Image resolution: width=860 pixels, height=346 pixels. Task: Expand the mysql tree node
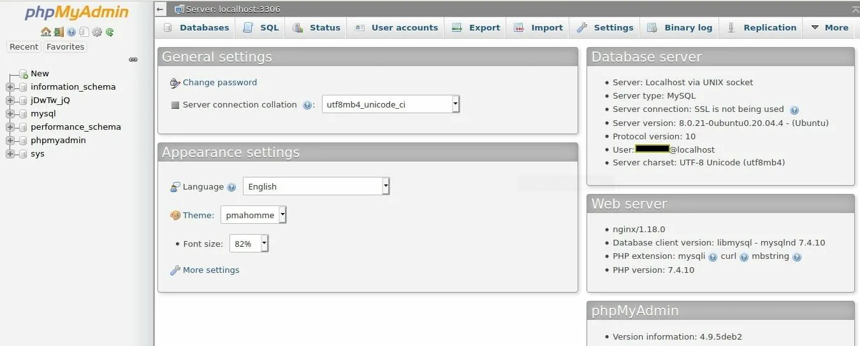click(x=10, y=114)
